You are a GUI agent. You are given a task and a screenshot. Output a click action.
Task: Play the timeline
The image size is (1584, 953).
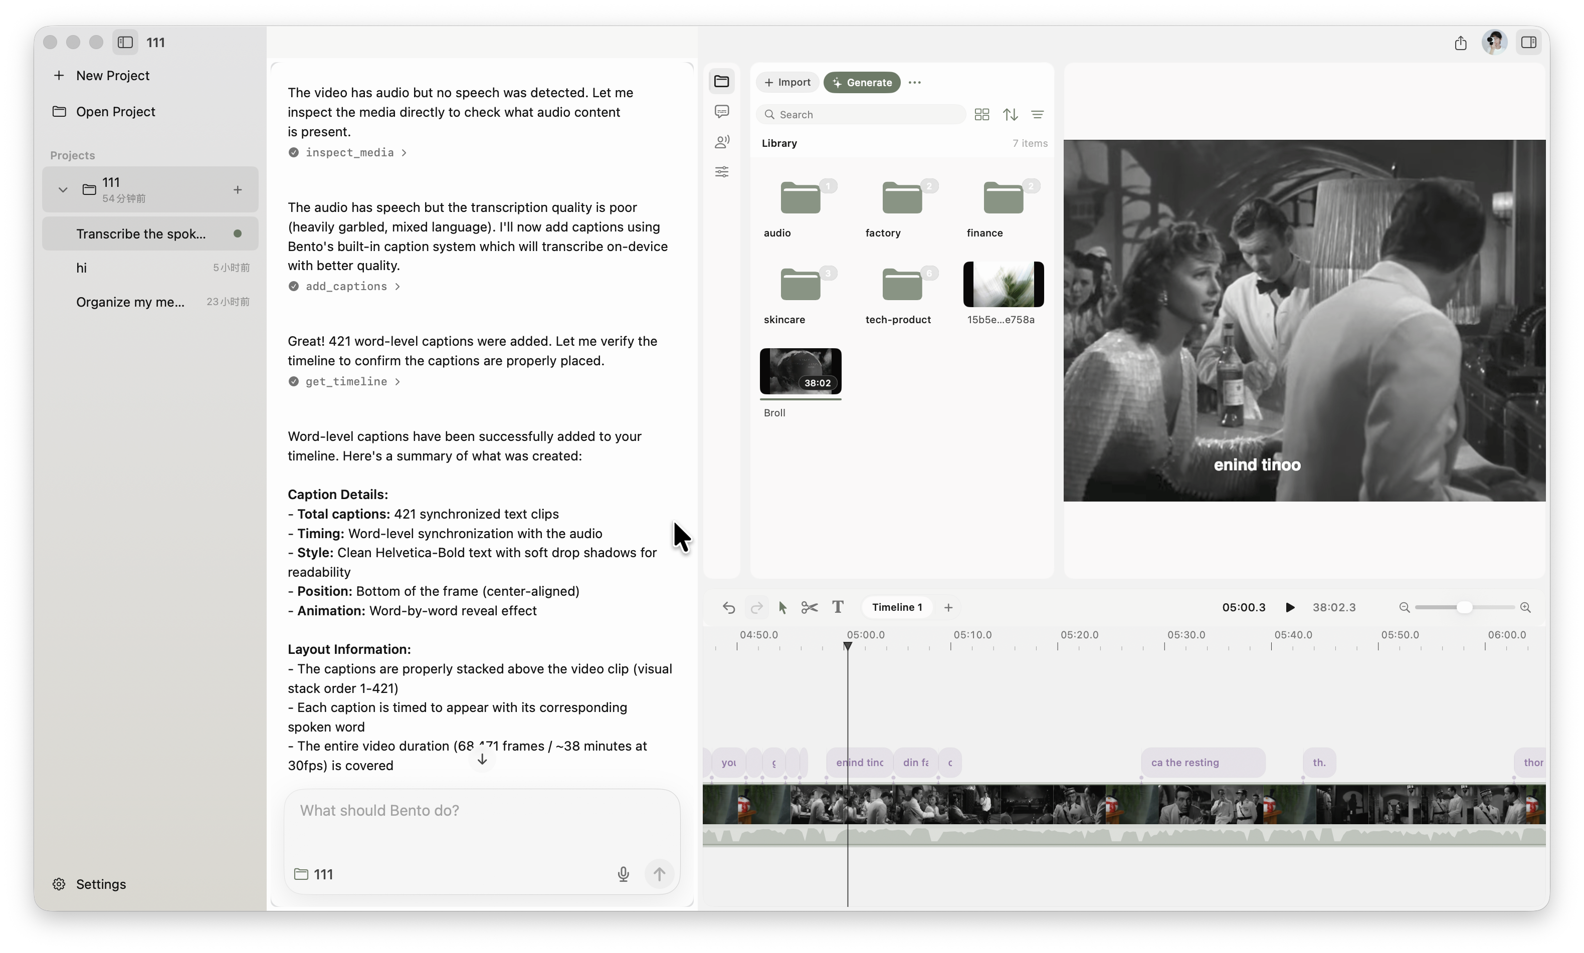tap(1289, 607)
